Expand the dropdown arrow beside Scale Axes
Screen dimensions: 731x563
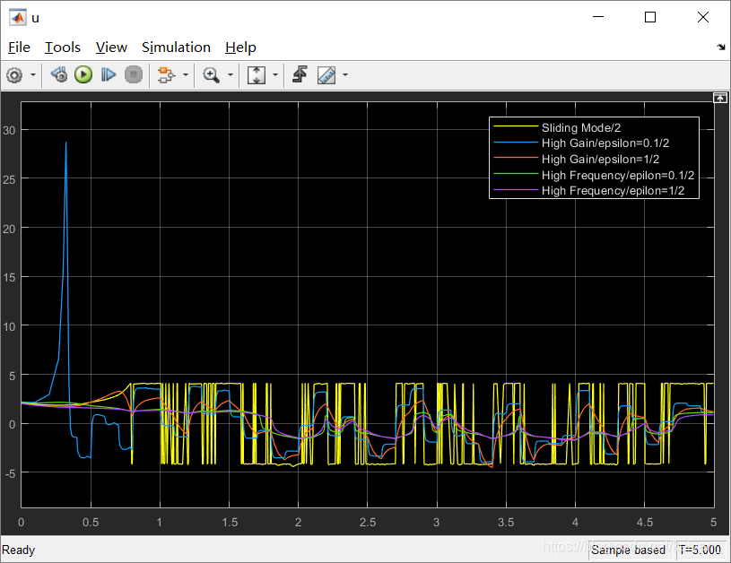coord(275,74)
